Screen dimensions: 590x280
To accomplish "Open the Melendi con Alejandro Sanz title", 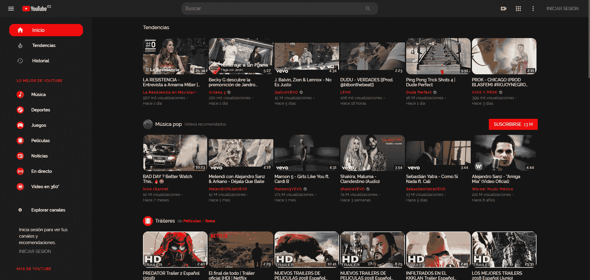I will pyautogui.click(x=237, y=179).
